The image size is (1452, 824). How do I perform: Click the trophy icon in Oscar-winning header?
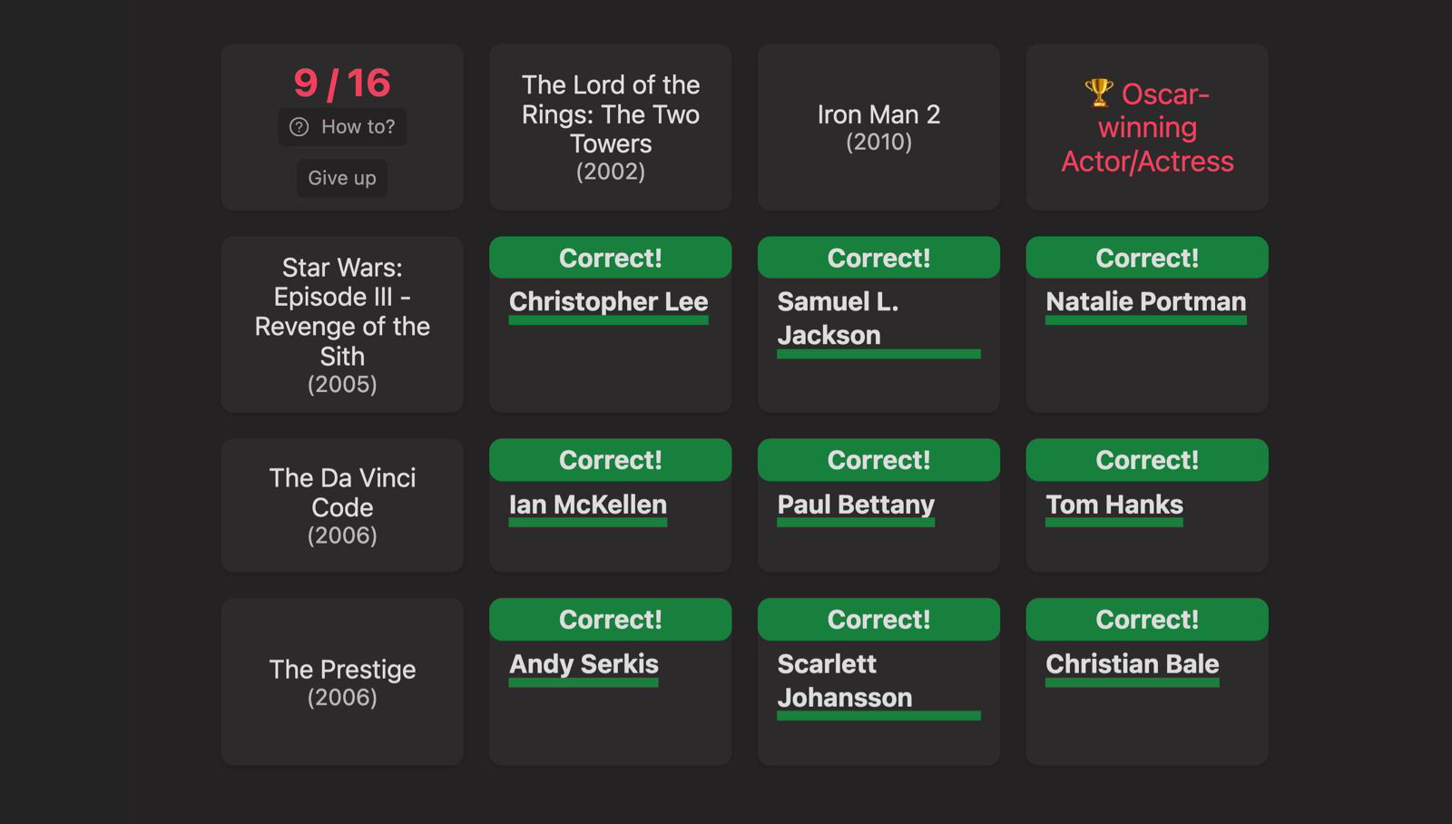[x=1099, y=93]
